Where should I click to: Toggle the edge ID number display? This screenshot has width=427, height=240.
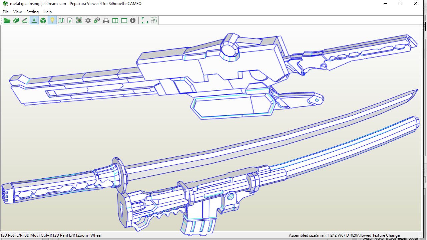[x=34, y=21]
